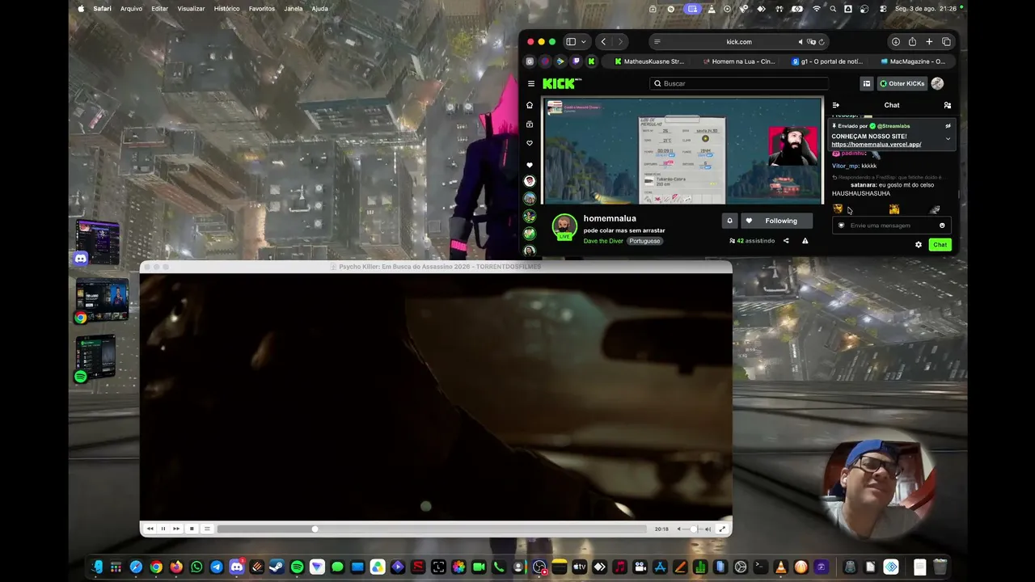Open Safari Arquivo menu

[131, 9]
